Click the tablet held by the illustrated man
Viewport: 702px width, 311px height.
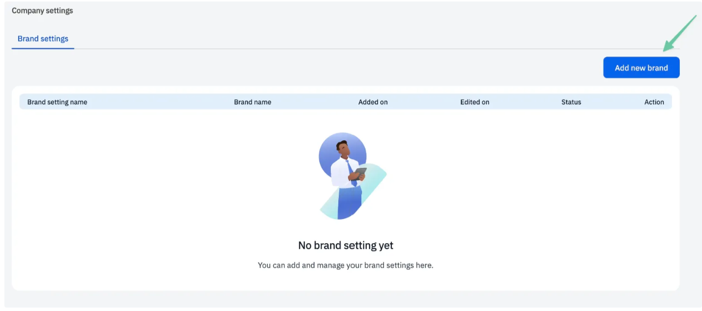361,173
